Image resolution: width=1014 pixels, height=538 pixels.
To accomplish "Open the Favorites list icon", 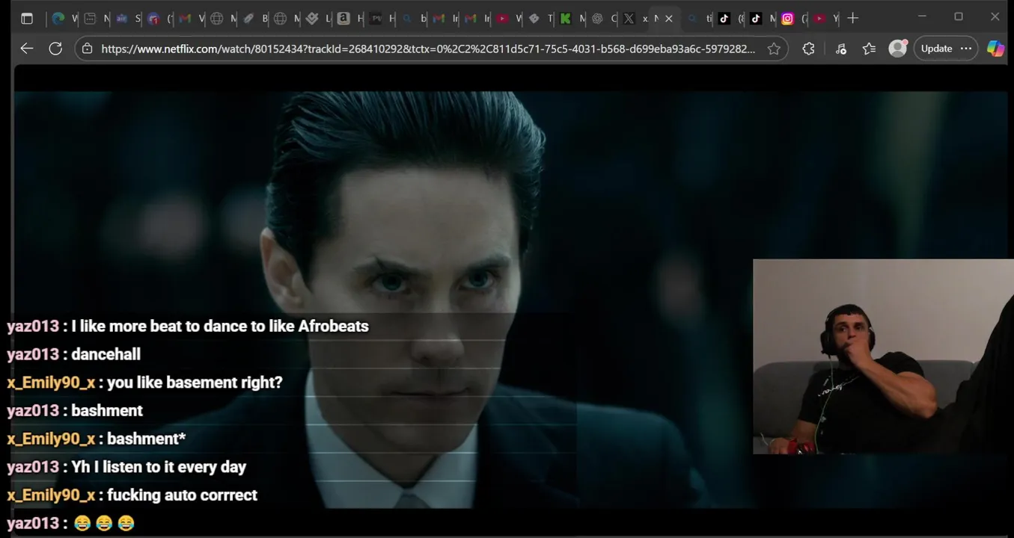I will [869, 49].
